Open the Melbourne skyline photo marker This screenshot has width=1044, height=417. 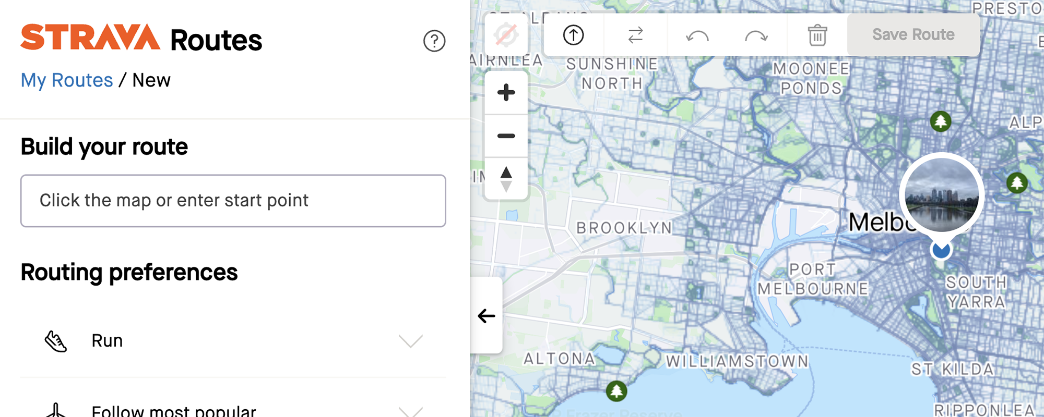pyautogui.click(x=942, y=195)
